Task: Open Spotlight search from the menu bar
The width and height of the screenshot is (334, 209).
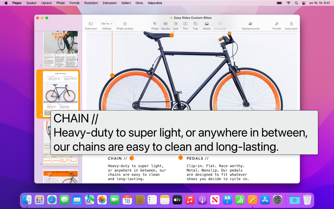Action: pyautogui.click(x=296, y=3)
